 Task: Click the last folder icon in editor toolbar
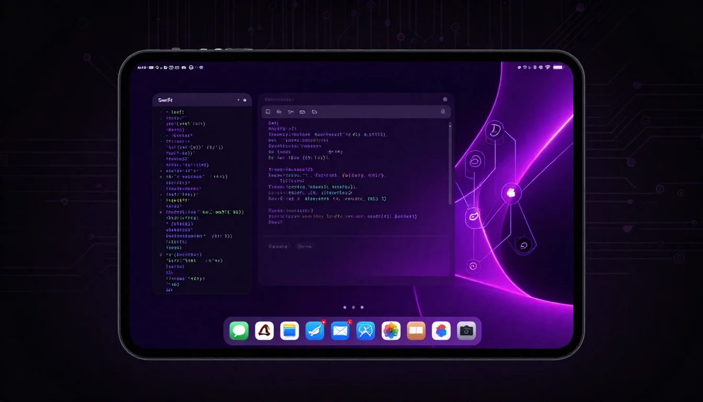tap(314, 111)
